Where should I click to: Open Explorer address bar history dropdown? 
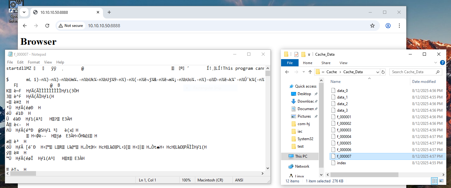tap(377, 72)
